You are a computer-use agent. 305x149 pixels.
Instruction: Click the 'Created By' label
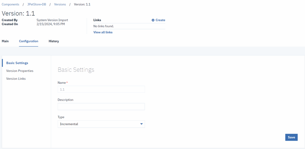(x=10, y=20)
